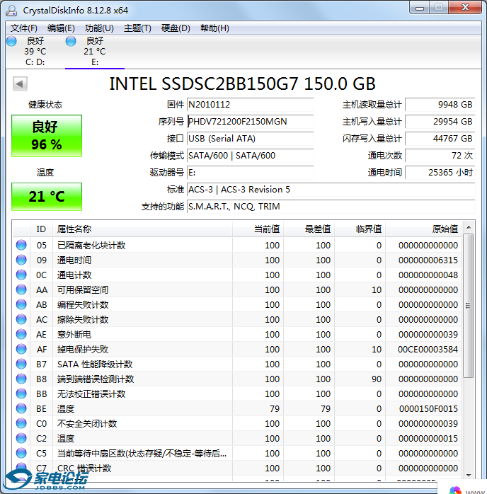Click status orb for attribute AA 可用保留空间
The height and width of the screenshot is (494, 487).
click(21, 289)
